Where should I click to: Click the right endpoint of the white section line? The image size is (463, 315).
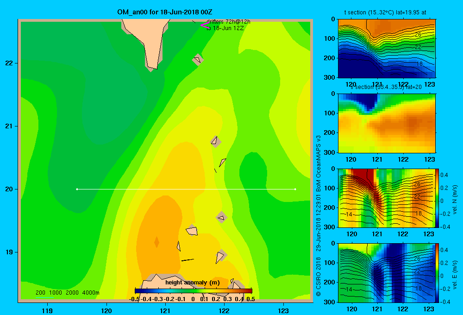(x=295, y=189)
